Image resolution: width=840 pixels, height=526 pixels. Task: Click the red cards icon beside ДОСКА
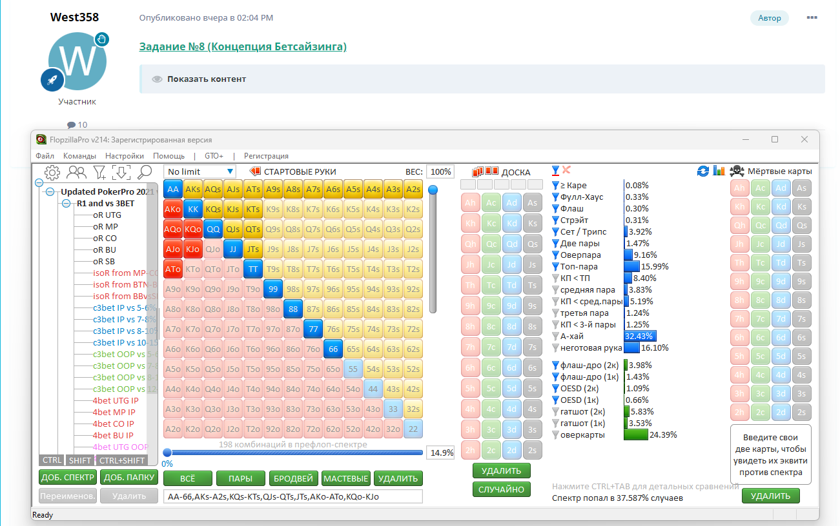pos(486,171)
